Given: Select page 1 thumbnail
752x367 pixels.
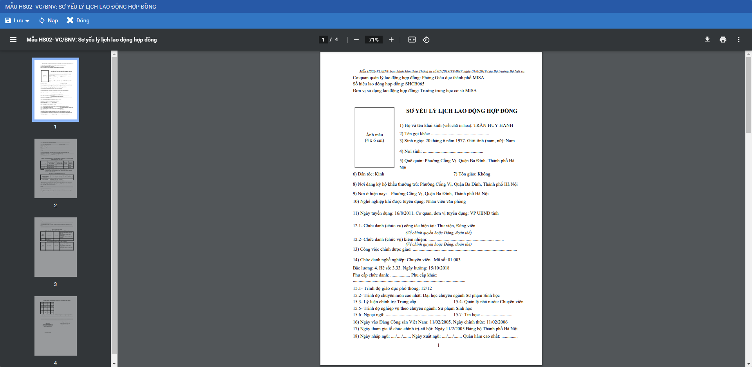Looking at the screenshot, I should pyautogui.click(x=56, y=90).
